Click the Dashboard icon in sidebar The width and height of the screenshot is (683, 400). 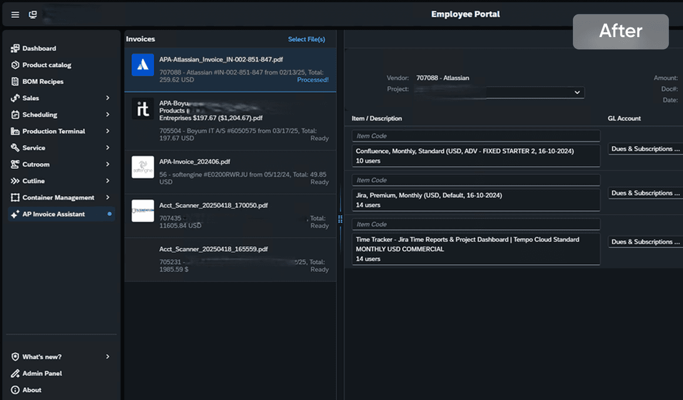click(x=15, y=48)
